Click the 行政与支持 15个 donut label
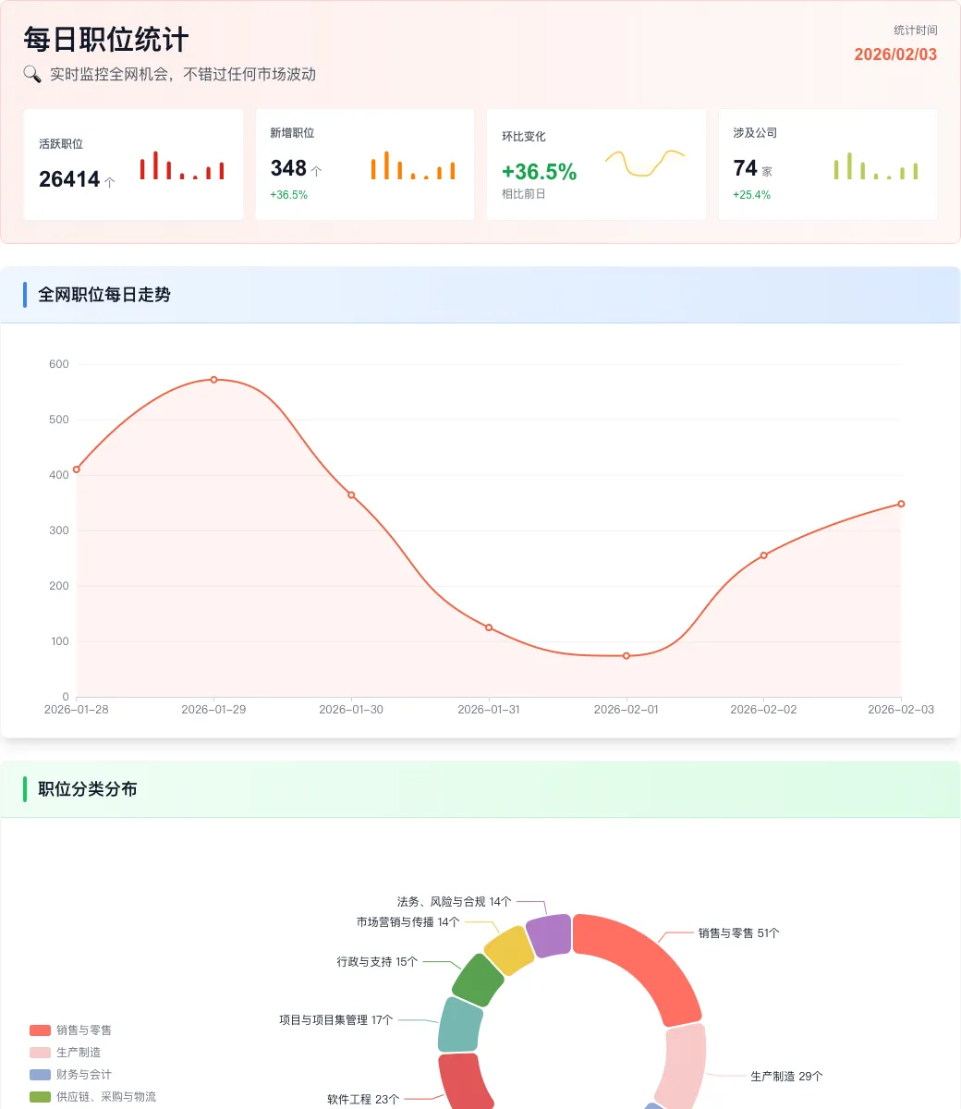The width and height of the screenshot is (961, 1109). 377,962
